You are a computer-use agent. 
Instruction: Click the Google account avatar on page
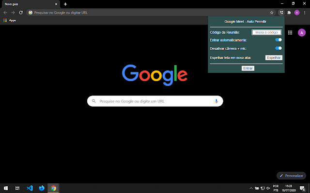[302, 32]
